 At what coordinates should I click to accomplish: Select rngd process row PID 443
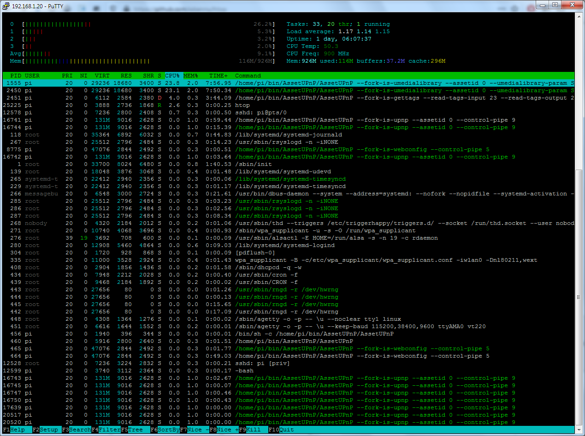tap(289, 289)
